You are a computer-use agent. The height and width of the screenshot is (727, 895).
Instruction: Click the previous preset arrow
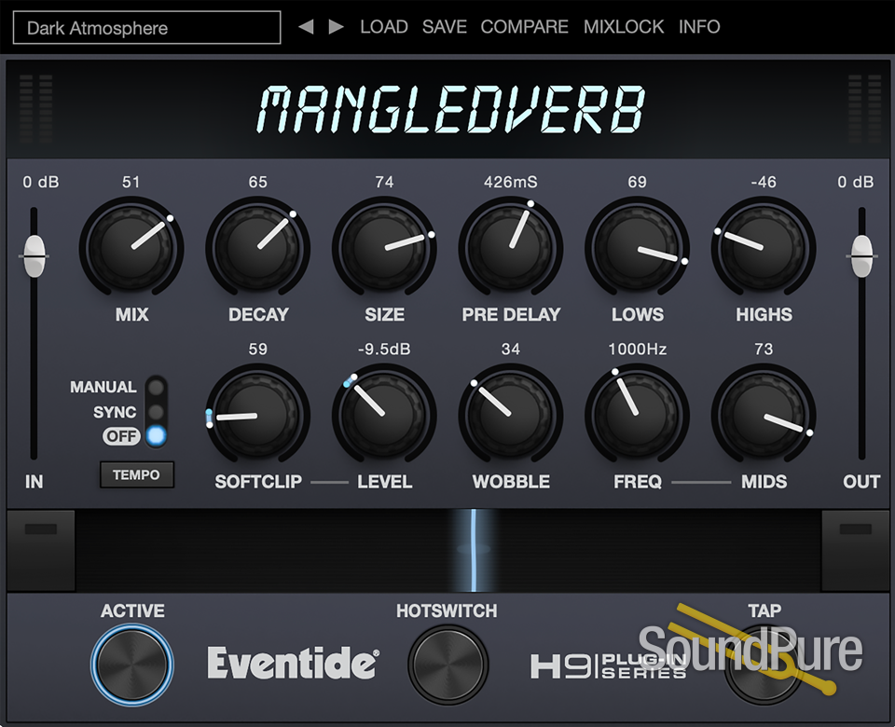coord(306,27)
